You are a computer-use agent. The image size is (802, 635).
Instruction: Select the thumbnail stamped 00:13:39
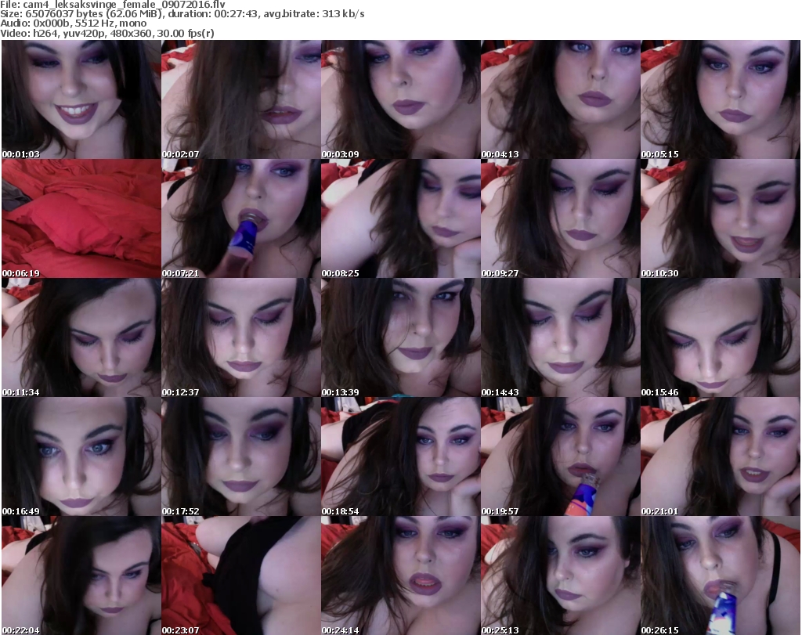coord(400,338)
